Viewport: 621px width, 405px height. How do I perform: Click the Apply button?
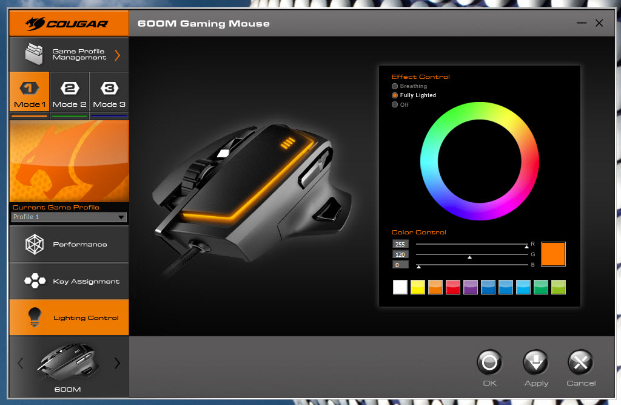tap(536, 362)
